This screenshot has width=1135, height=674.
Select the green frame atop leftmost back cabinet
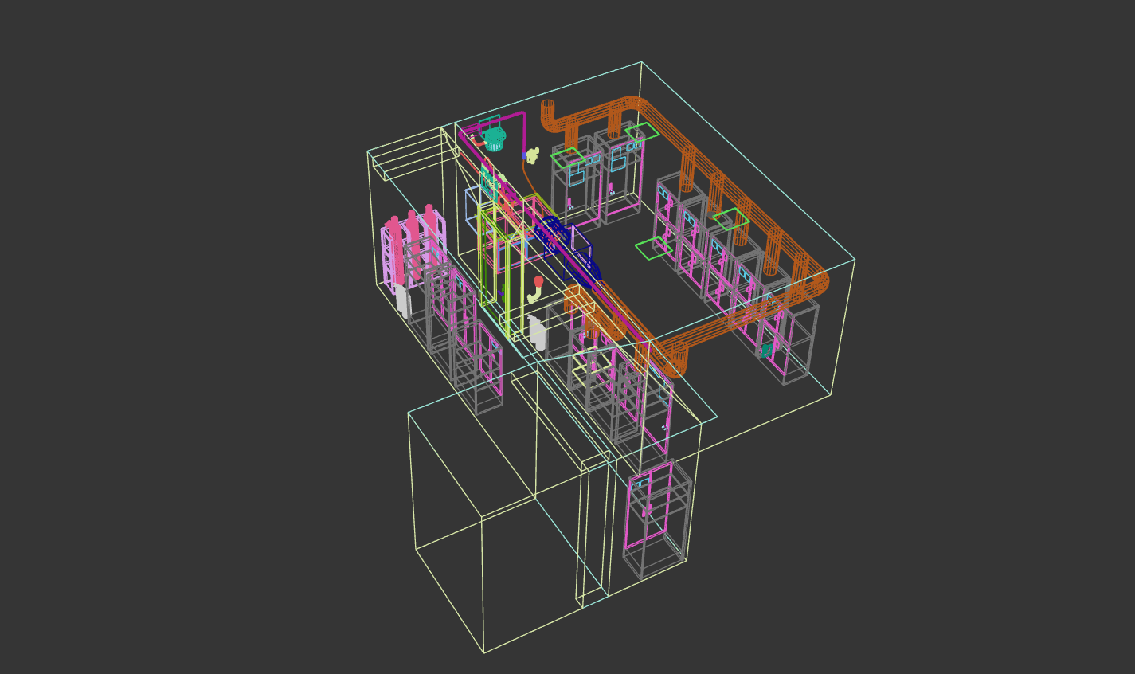pos(566,155)
